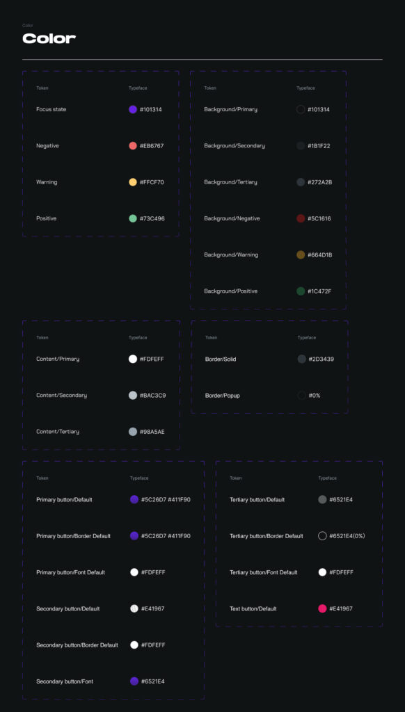This screenshot has height=712, width=405.
Task: Select the Border/Solid color swatch
Action: point(301,359)
